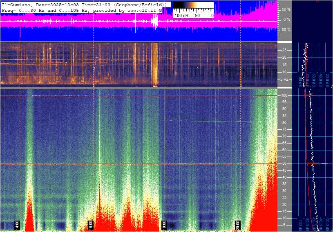Click the -50 % amplitude scale label

tap(285, 30)
